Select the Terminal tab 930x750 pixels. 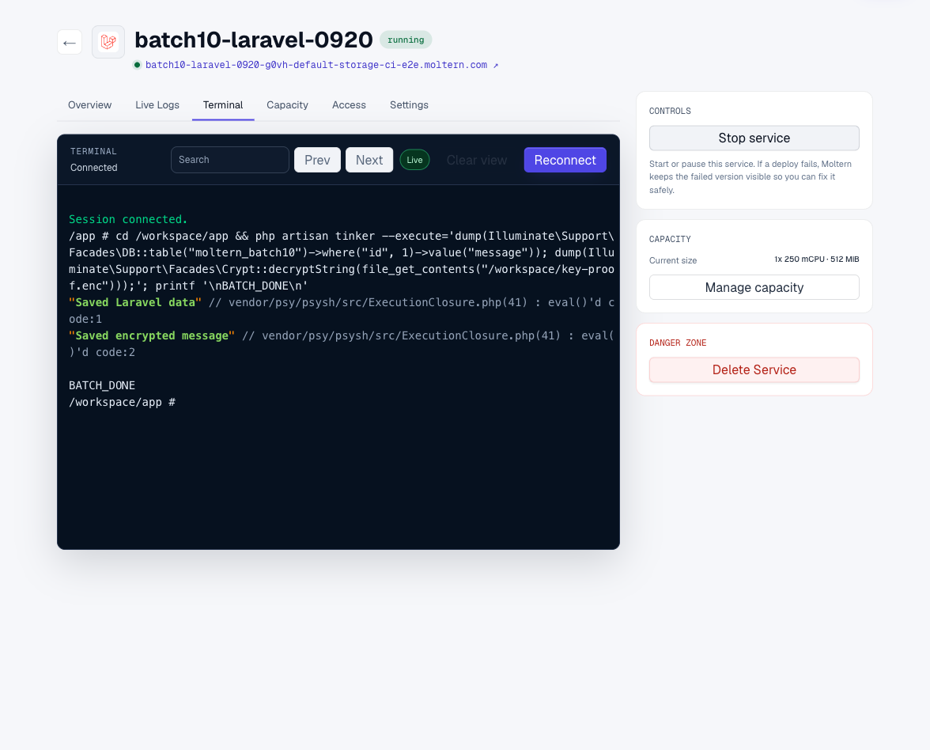coord(223,105)
